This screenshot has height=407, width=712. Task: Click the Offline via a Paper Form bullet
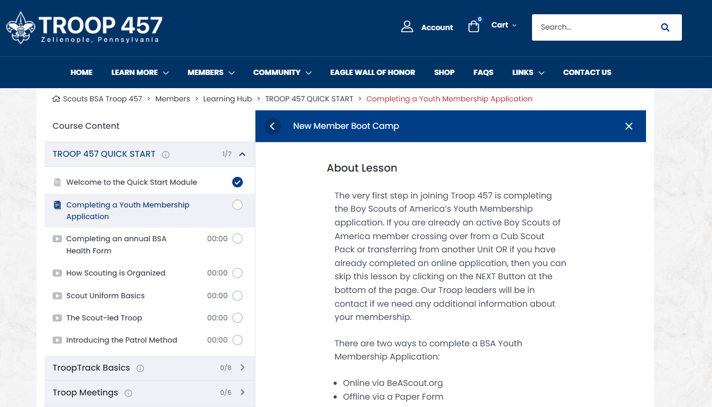click(393, 396)
